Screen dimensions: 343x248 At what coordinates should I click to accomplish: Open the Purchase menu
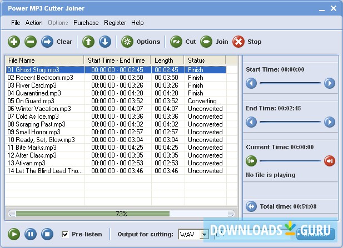coord(86,23)
